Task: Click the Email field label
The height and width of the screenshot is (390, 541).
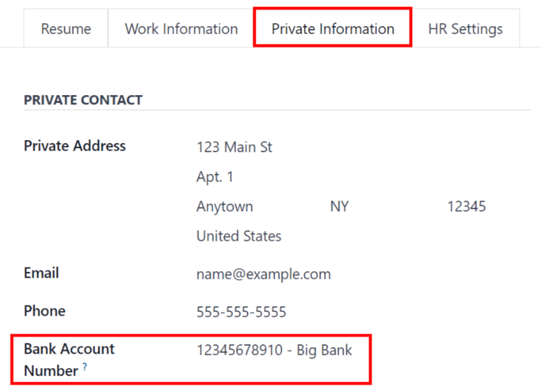Action: click(42, 272)
